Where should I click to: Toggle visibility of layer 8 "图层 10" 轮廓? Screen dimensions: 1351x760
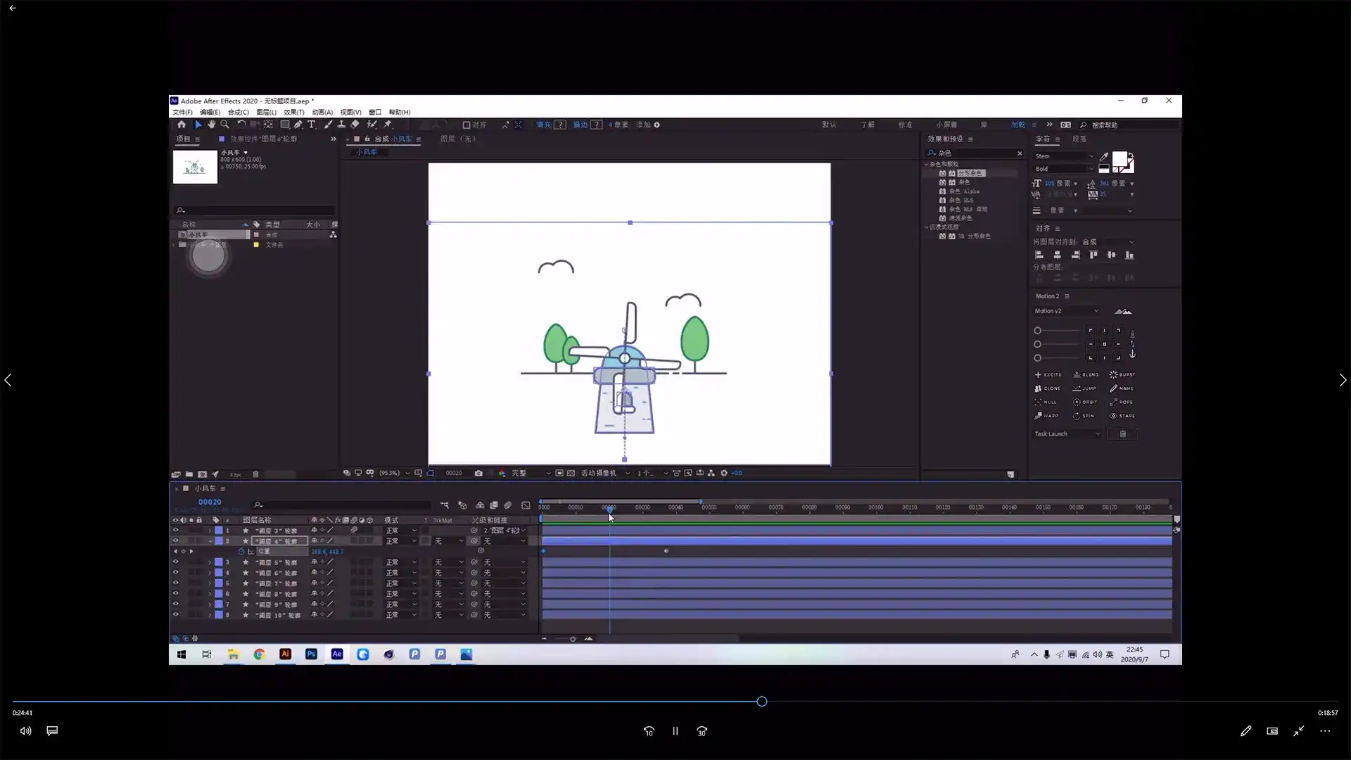tap(176, 615)
